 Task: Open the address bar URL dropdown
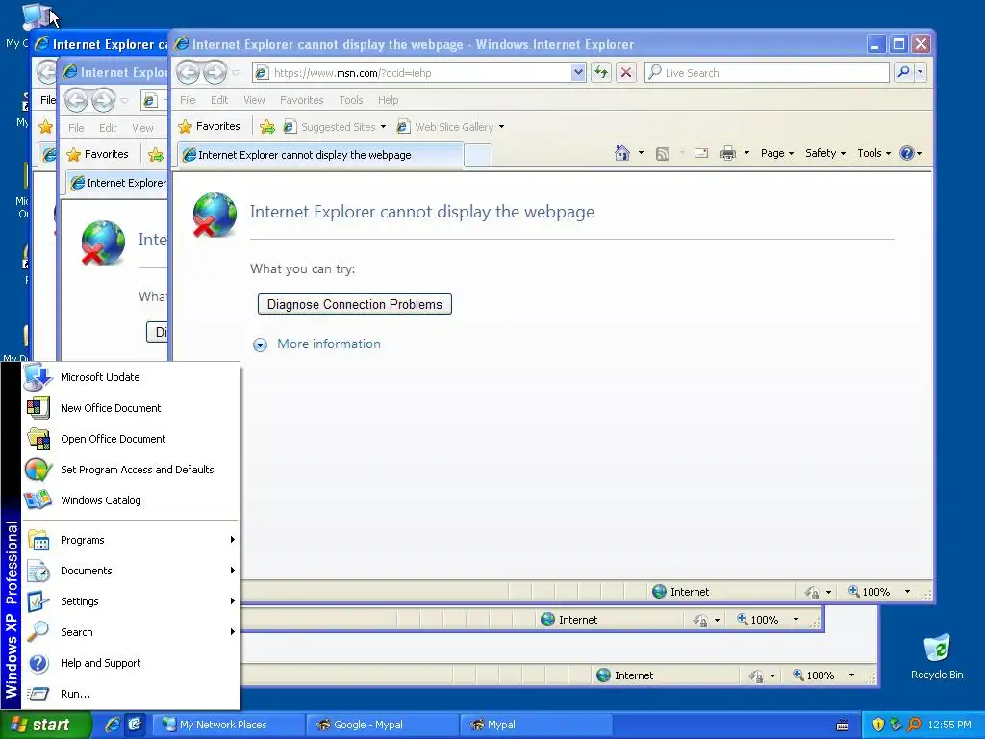coord(578,72)
